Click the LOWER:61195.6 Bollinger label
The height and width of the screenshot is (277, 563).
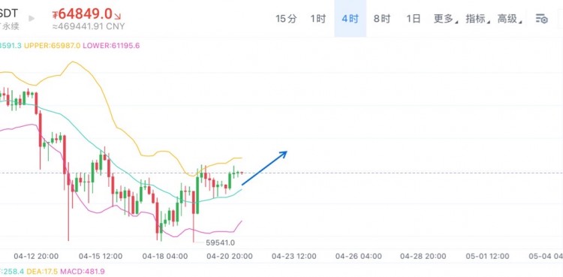(111, 46)
